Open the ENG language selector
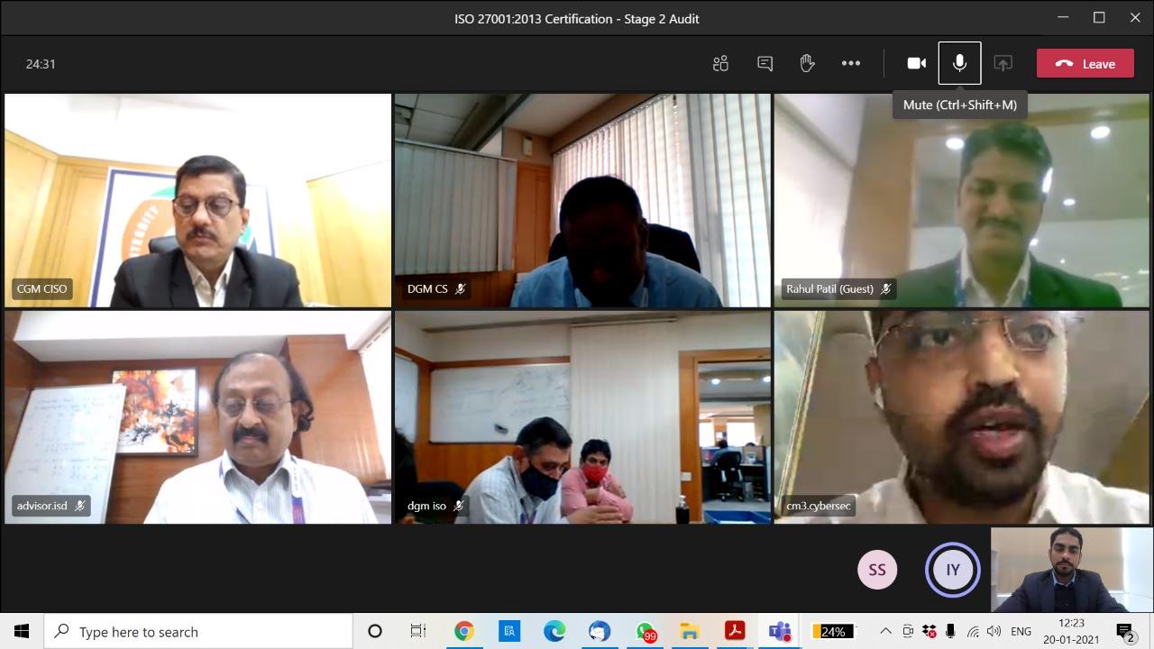1154x649 pixels. coord(1021,631)
